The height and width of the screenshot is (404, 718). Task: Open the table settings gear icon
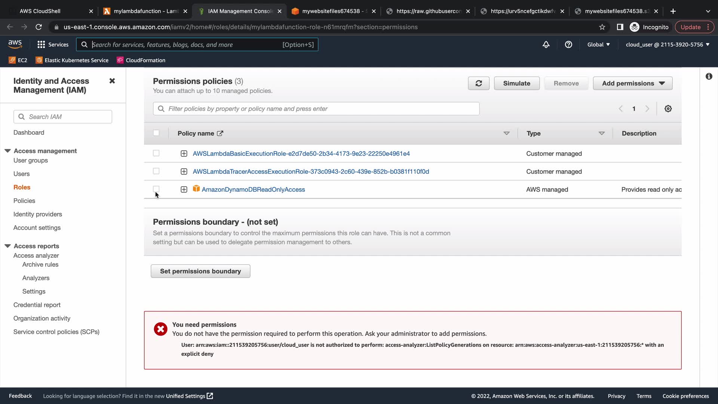coord(668,108)
